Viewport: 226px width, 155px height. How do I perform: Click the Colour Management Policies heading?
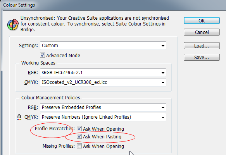pyautogui.click(x=51, y=98)
